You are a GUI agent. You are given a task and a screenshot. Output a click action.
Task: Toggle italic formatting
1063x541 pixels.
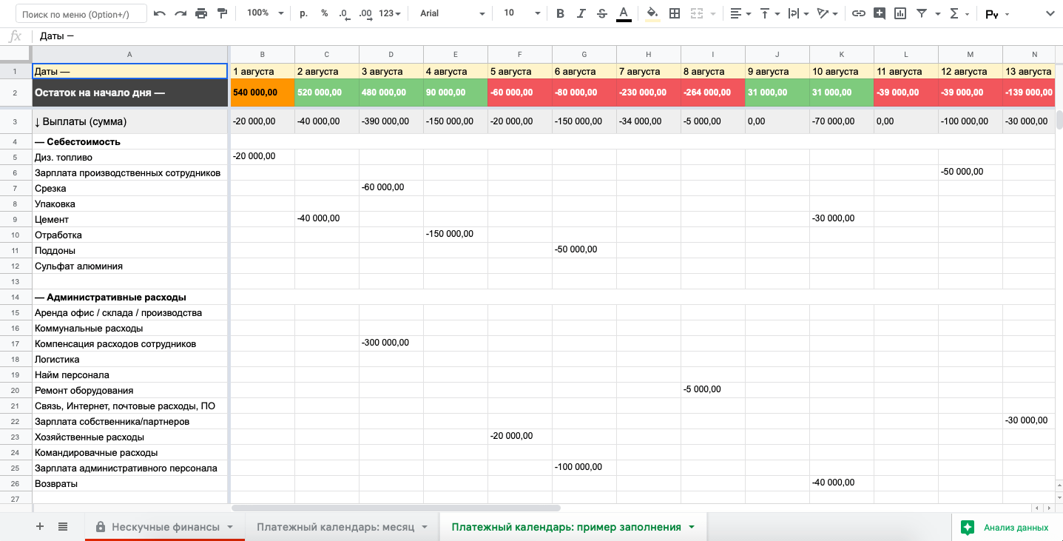coord(581,13)
